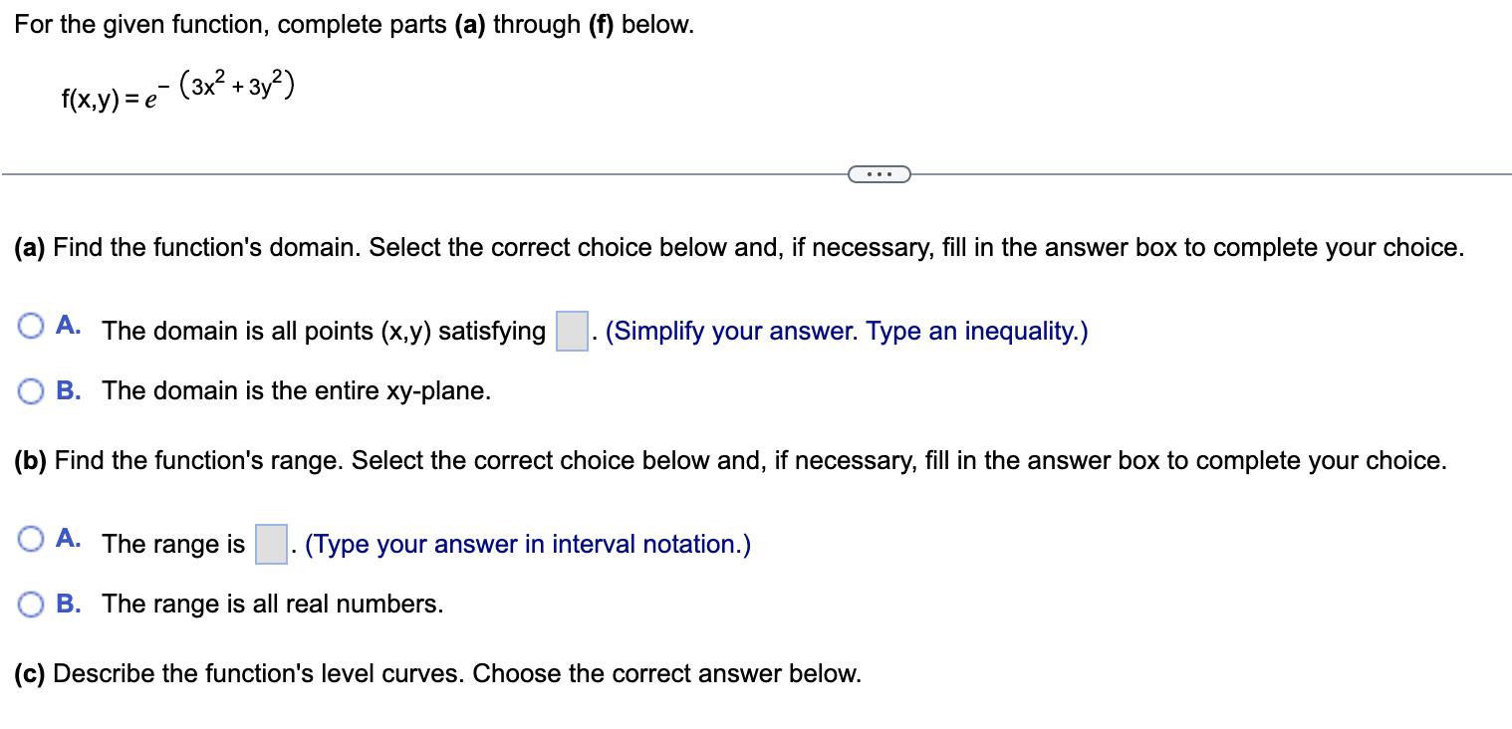
Task: Click the part (c) level curves prompt
Action: (434, 673)
